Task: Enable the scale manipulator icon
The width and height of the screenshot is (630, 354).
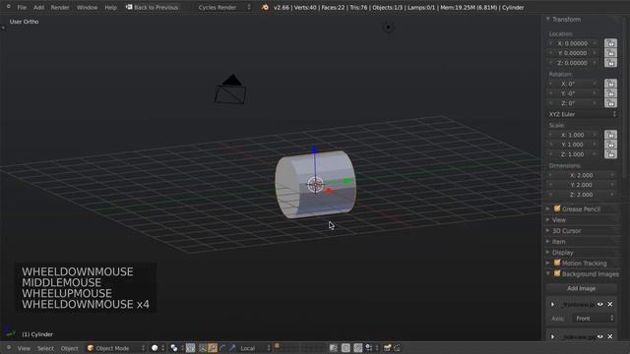Action: point(232,348)
